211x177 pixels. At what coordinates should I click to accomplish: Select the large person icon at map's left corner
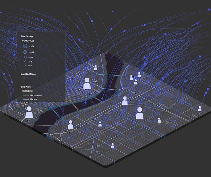pyautogui.click(x=29, y=112)
